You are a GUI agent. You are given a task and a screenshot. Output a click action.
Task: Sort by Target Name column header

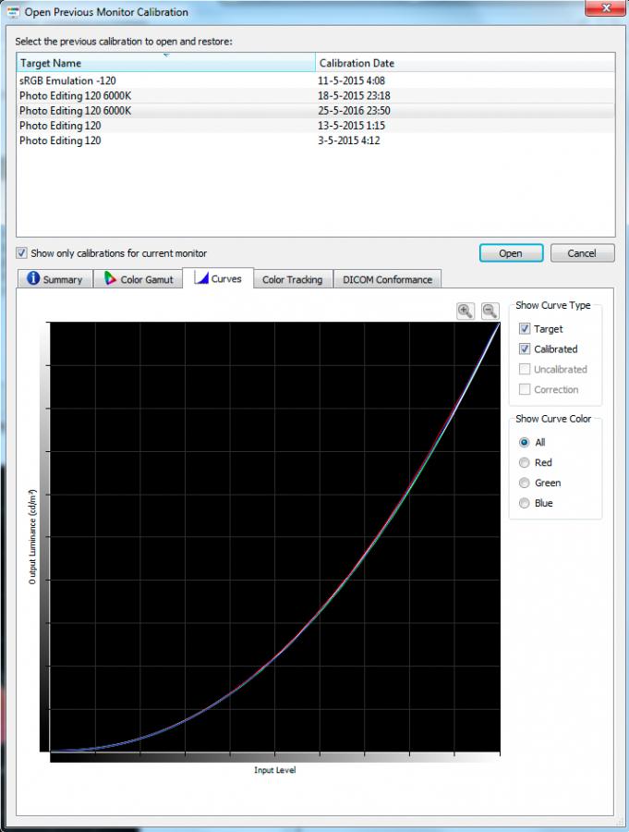166,63
